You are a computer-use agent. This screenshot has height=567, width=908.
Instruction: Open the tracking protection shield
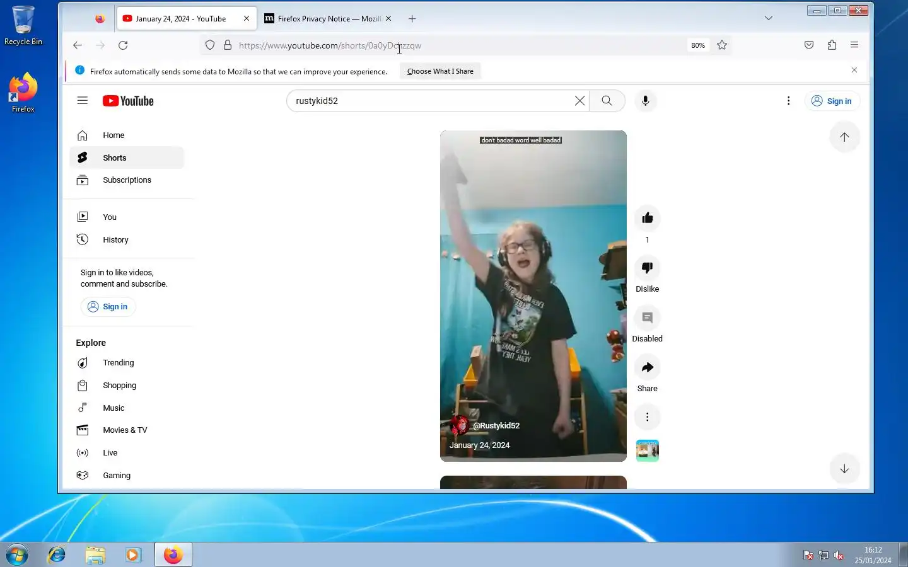tap(210, 45)
